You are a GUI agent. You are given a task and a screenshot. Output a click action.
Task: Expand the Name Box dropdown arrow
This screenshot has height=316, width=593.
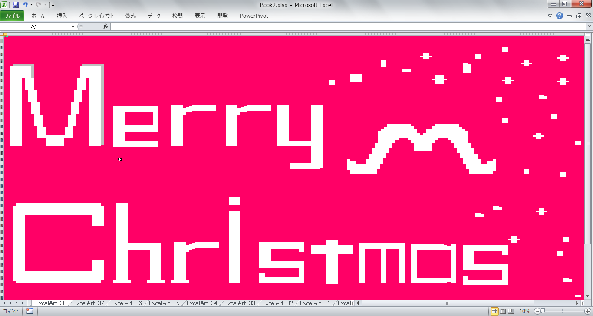point(73,26)
